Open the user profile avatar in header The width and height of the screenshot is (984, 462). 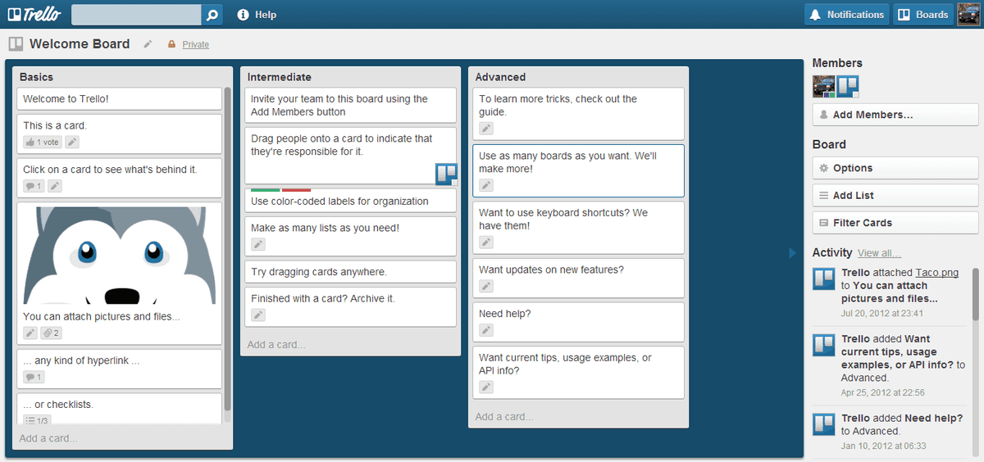coord(968,15)
